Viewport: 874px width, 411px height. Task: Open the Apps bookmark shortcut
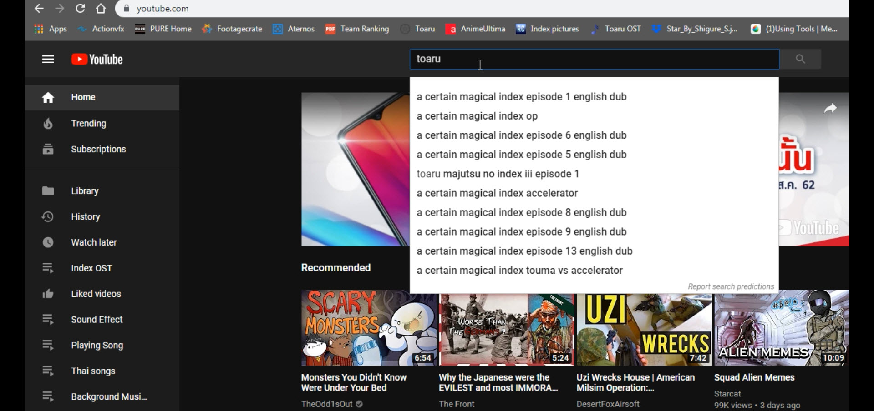(x=51, y=29)
